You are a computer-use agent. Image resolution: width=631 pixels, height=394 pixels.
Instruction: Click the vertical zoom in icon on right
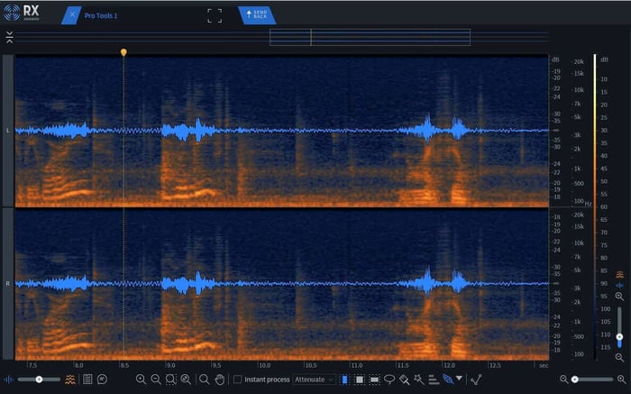coord(620,297)
